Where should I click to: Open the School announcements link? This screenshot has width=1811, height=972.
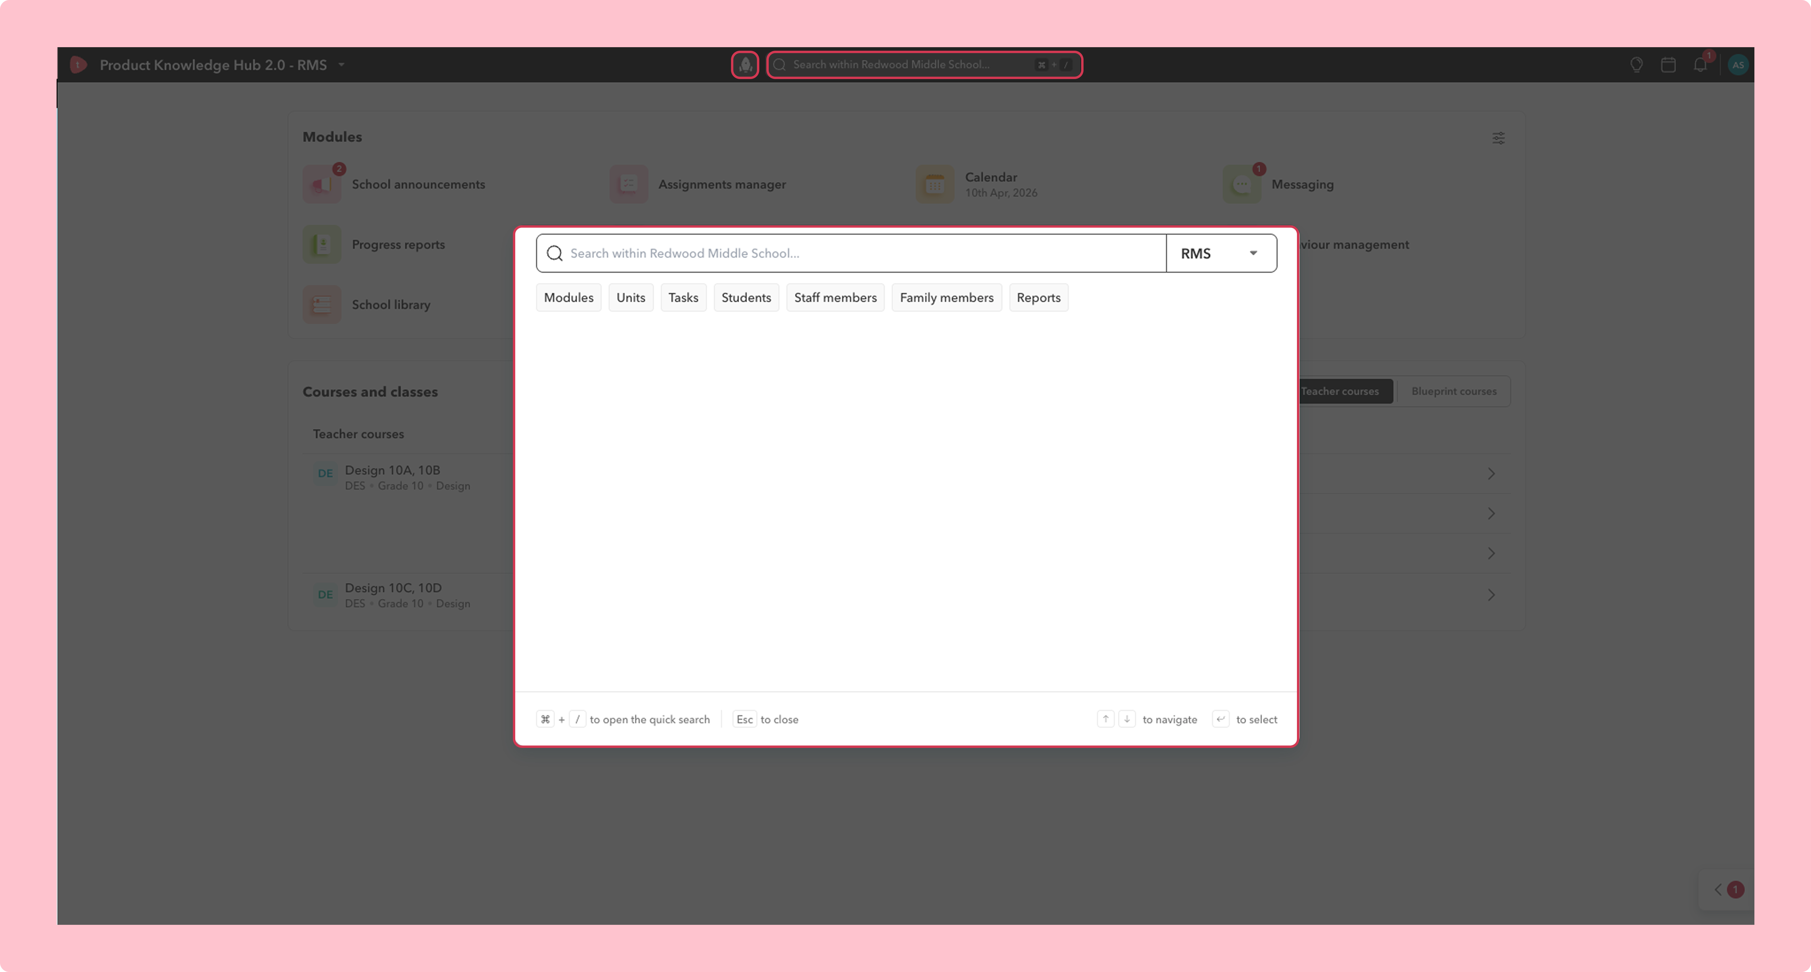(418, 184)
